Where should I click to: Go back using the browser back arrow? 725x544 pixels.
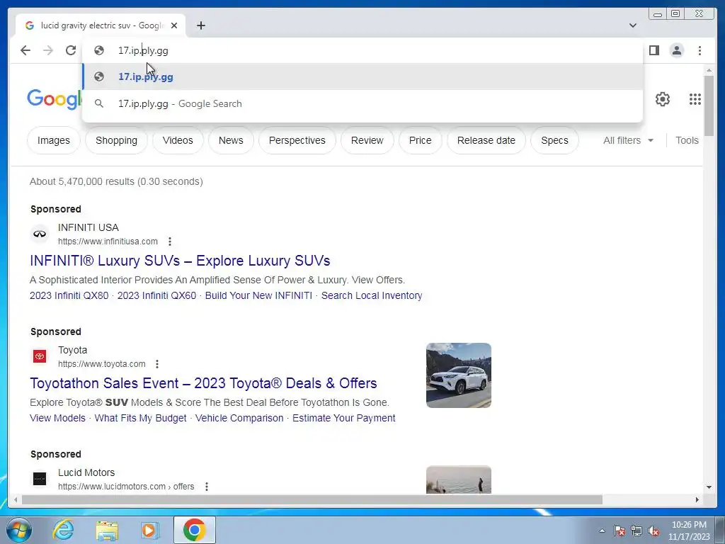[25, 50]
